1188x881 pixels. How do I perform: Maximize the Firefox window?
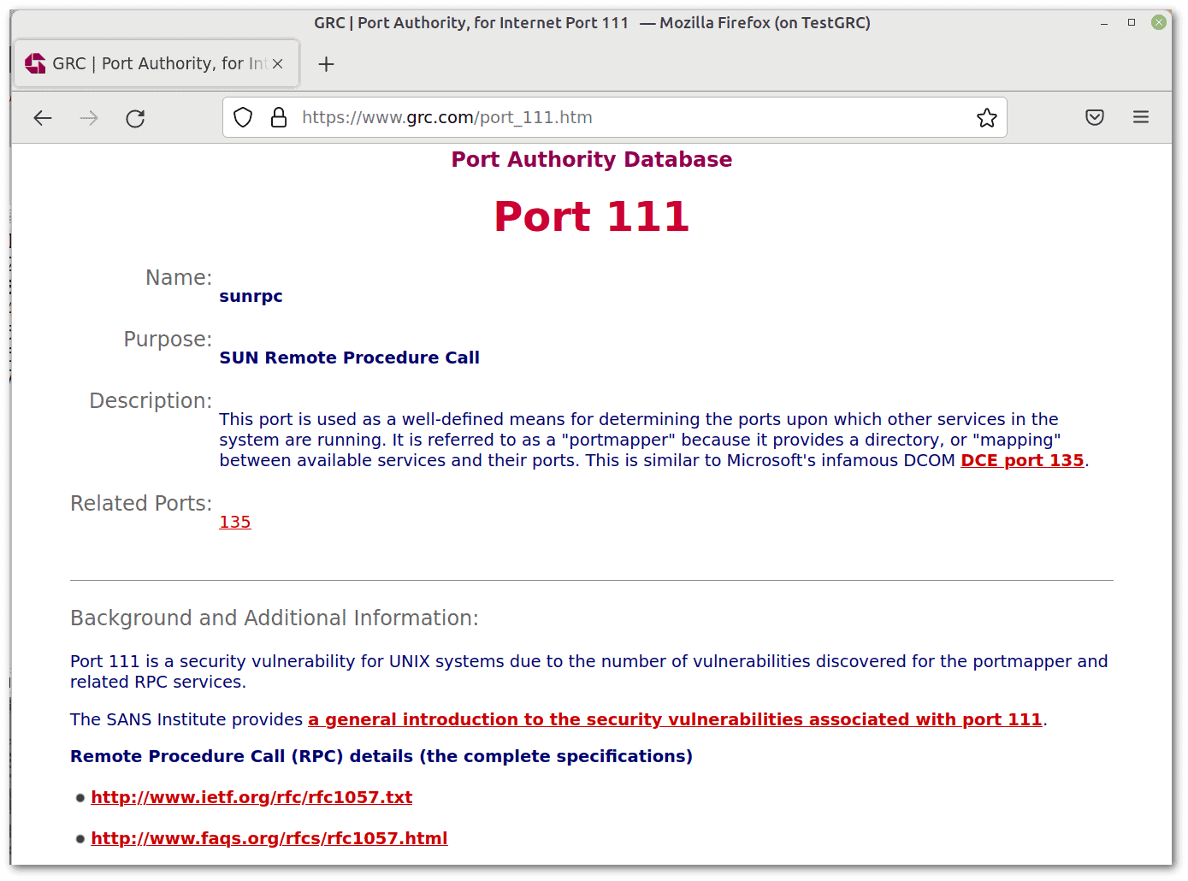(1131, 22)
